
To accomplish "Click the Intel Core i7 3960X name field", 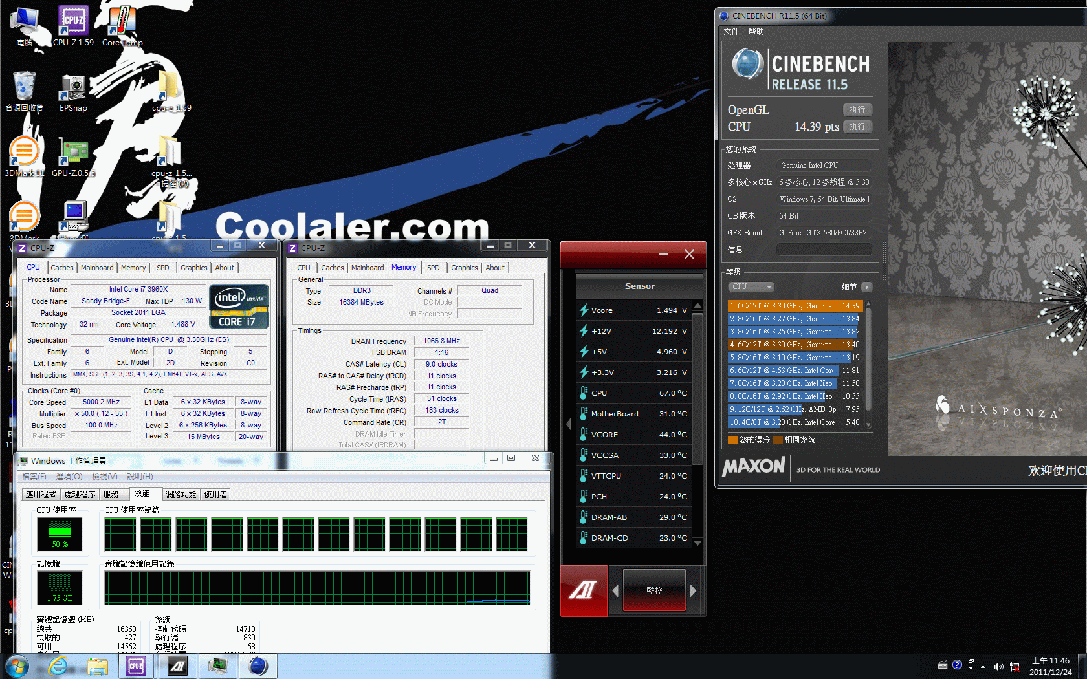I will [138, 289].
